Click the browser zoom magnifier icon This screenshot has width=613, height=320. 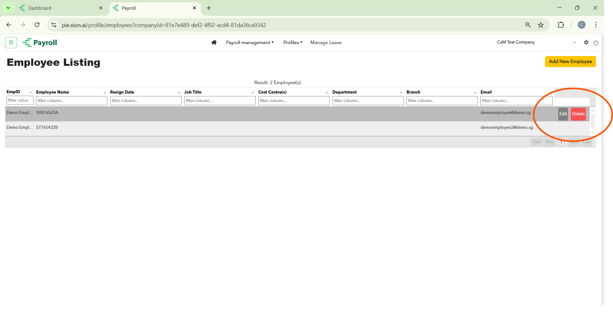click(x=528, y=25)
